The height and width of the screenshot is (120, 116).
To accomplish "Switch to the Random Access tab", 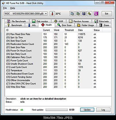I will click(x=79, y=21).
